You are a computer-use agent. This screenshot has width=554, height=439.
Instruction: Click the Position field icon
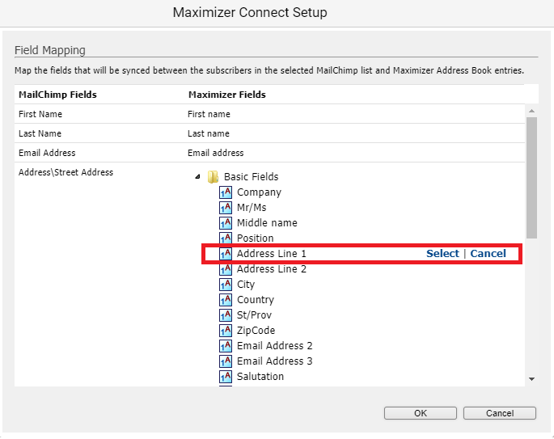[226, 238]
